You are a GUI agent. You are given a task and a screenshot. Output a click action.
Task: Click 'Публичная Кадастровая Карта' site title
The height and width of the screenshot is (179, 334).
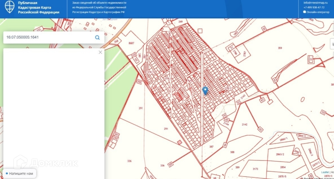point(39,7)
